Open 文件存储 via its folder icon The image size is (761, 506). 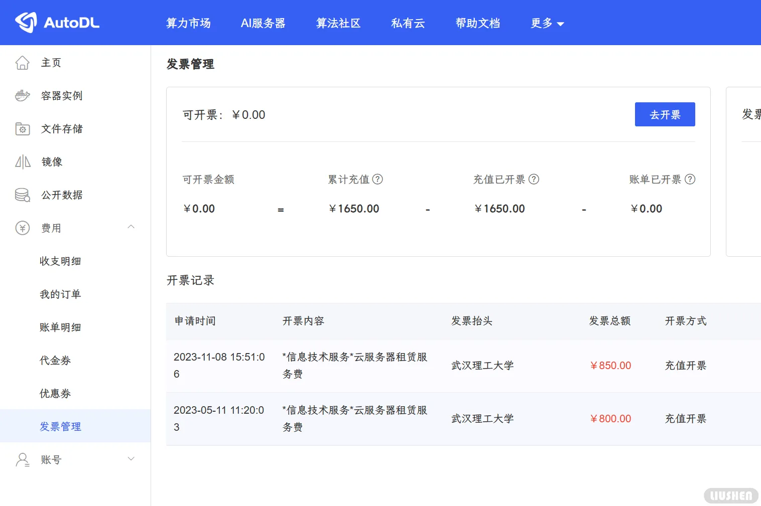coord(22,128)
